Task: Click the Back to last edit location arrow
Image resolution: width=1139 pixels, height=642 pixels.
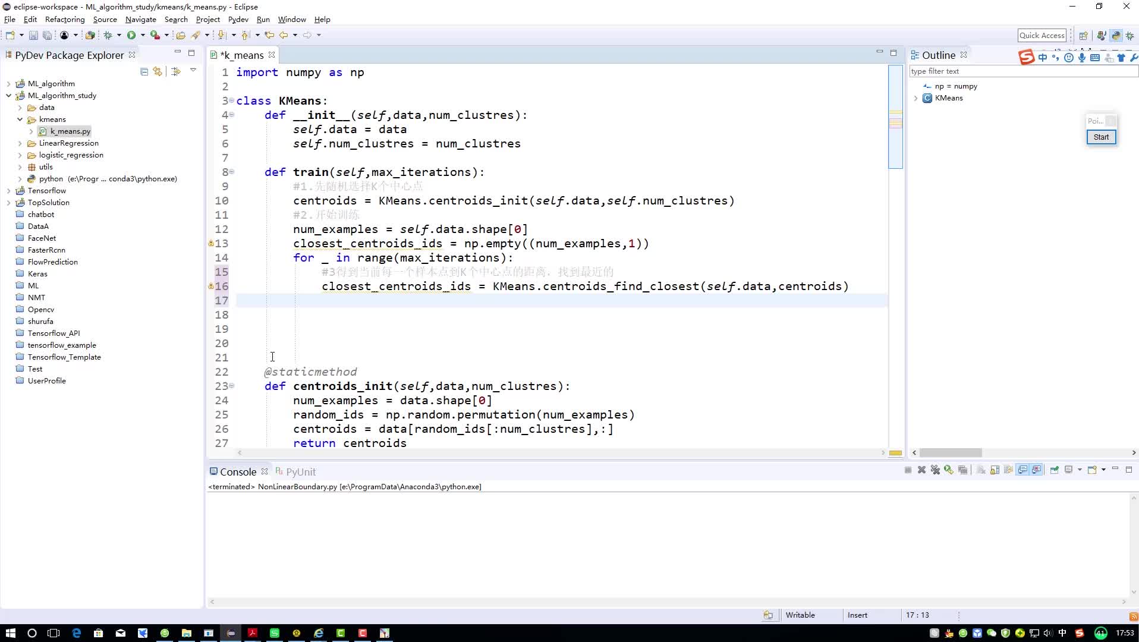Action: point(269,35)
